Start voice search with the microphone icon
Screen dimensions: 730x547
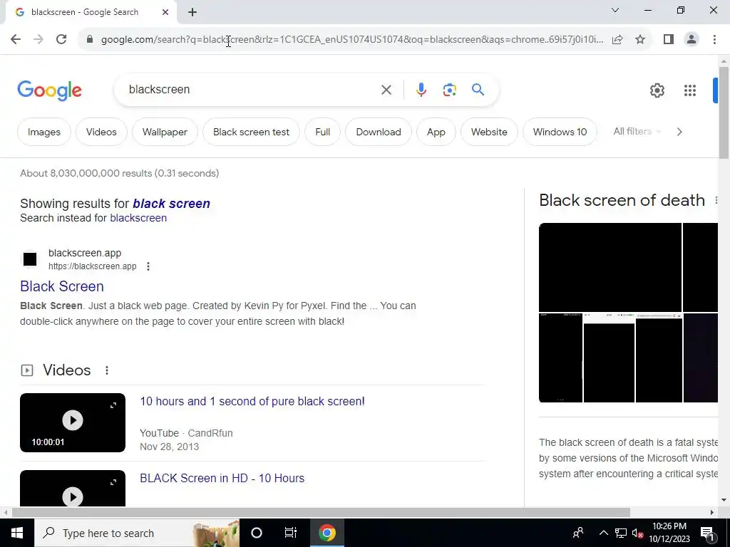(421, 90)
